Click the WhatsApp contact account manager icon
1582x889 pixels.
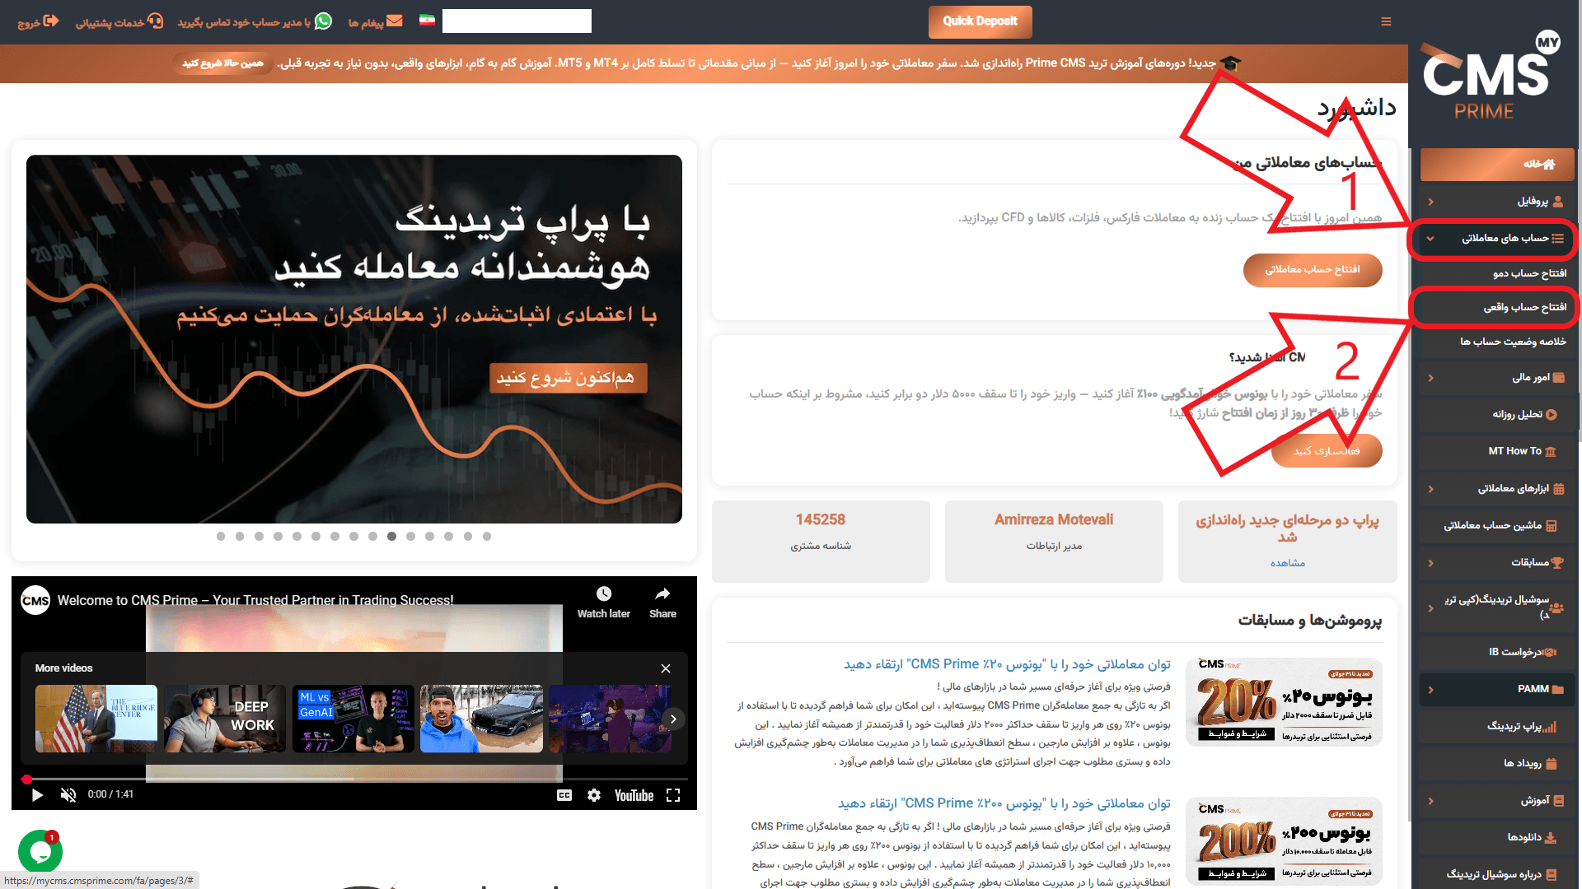point(324,21)
